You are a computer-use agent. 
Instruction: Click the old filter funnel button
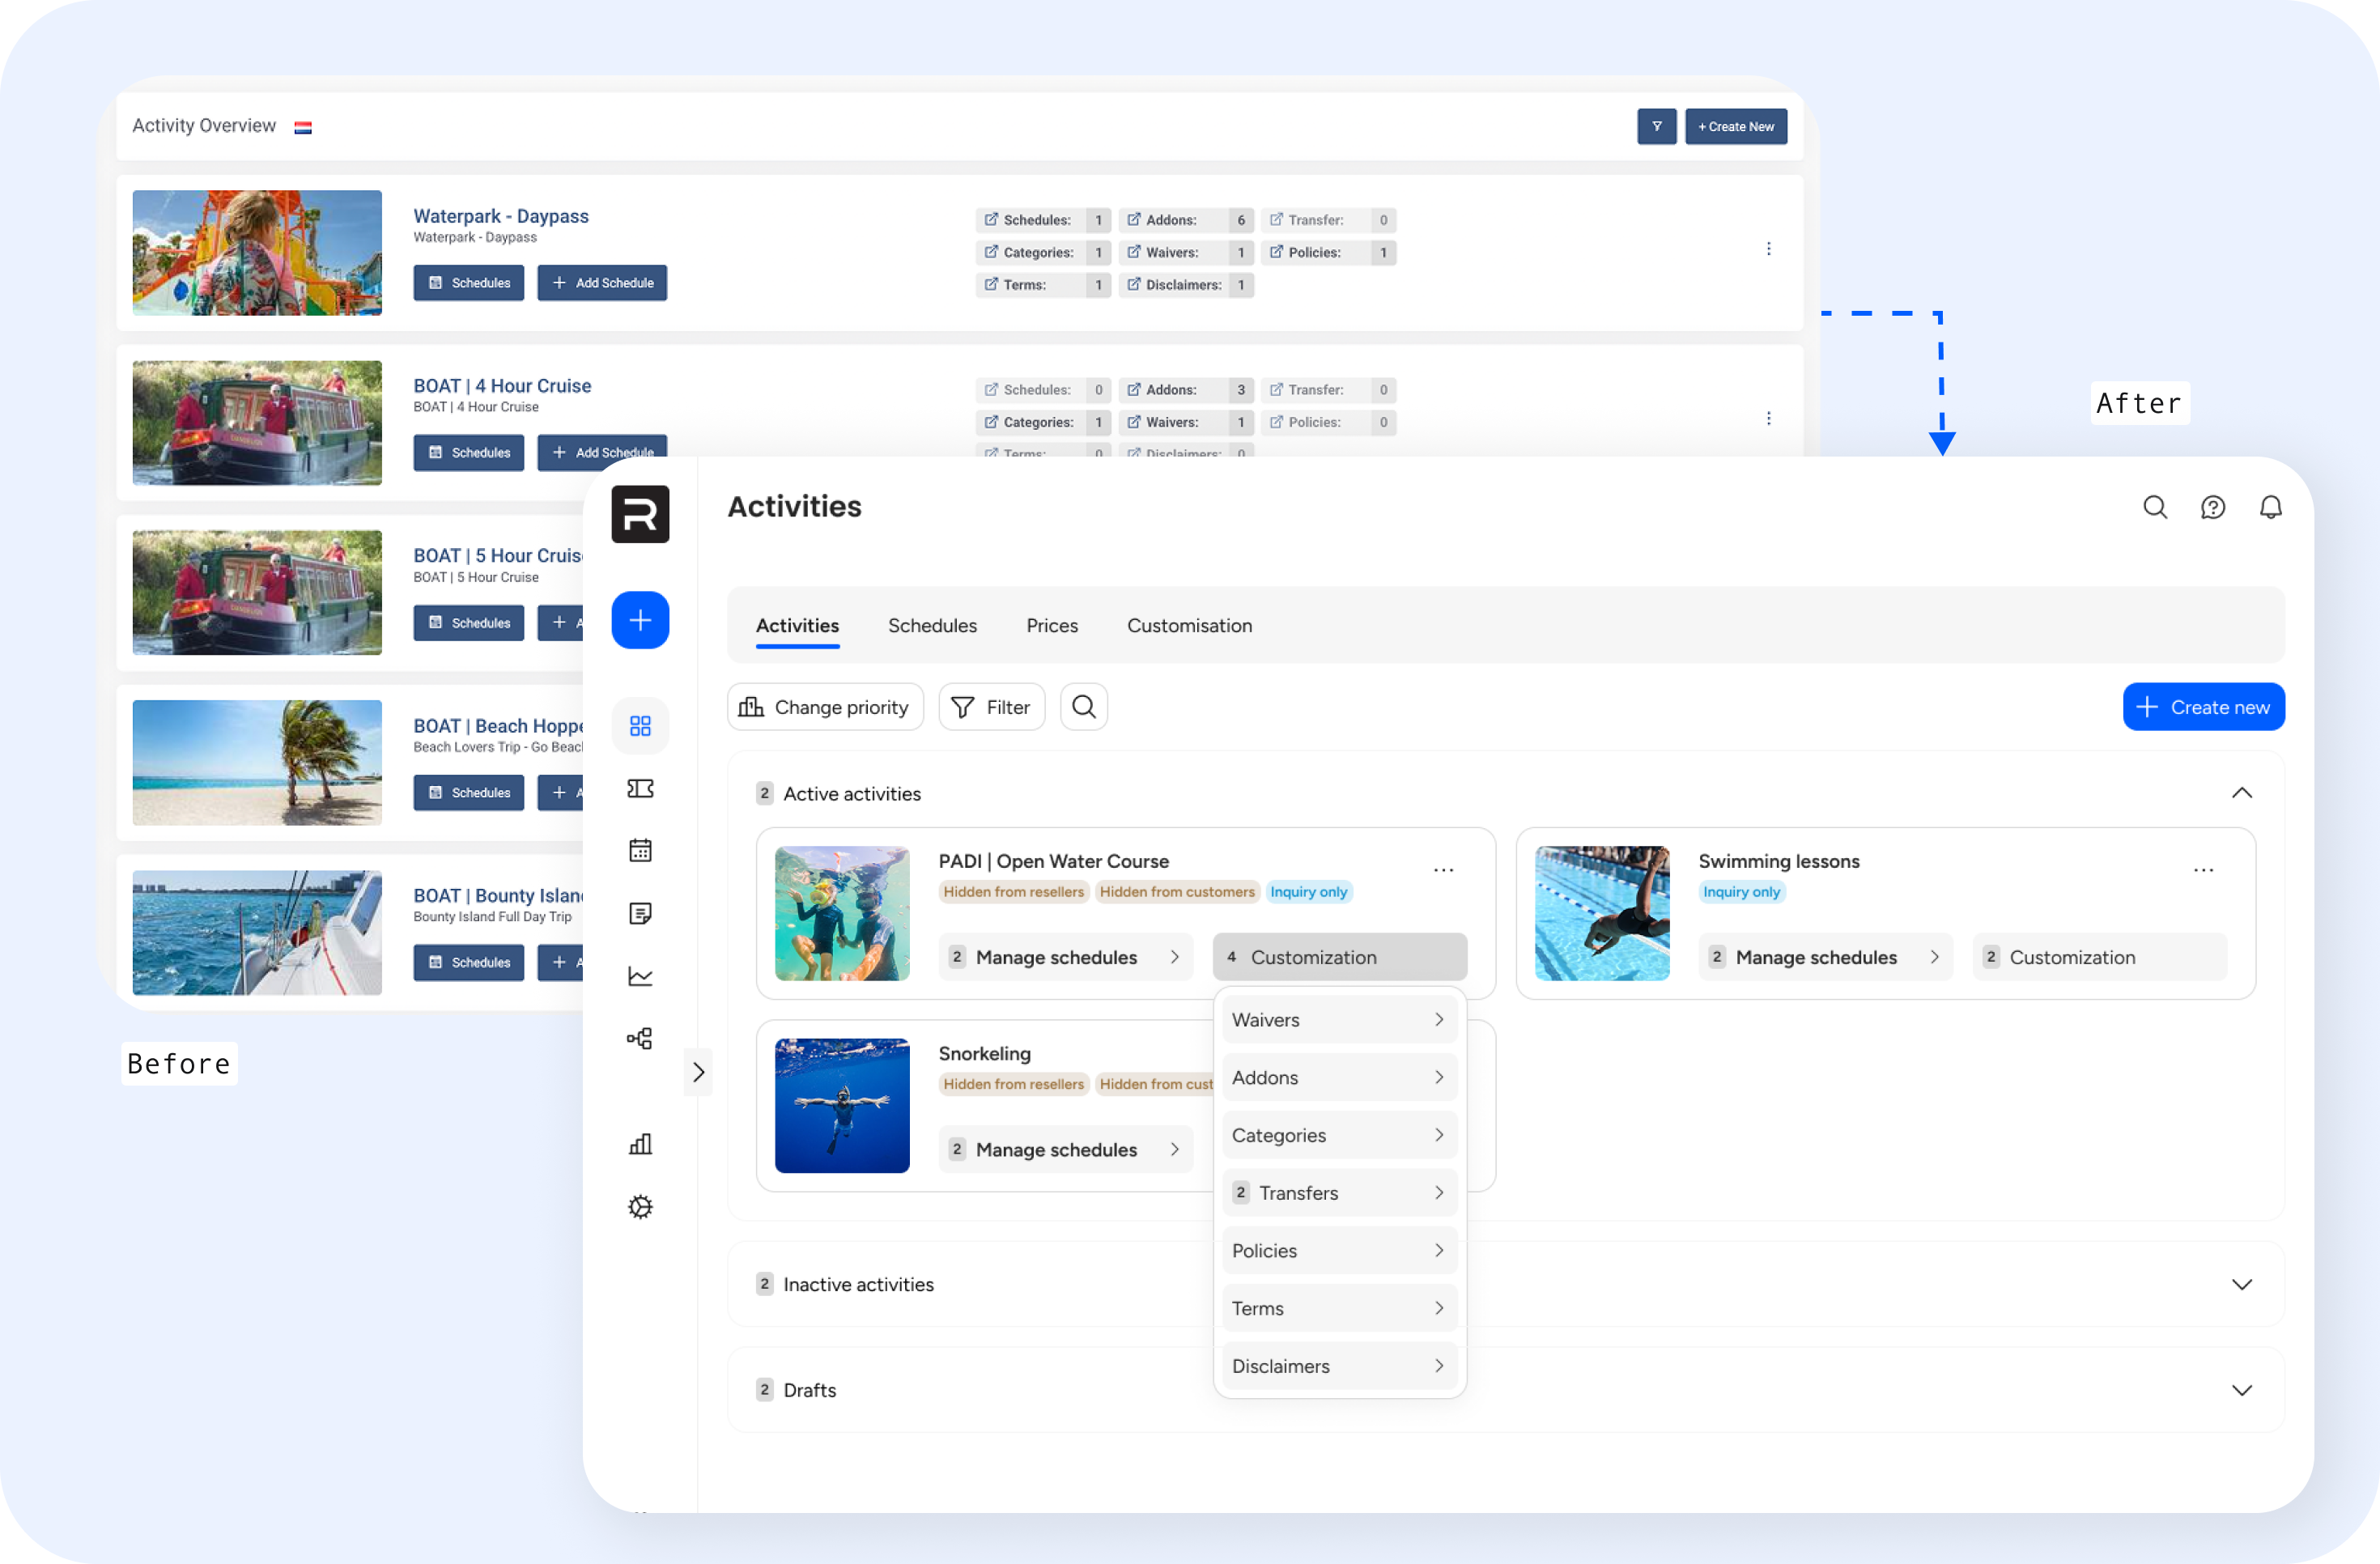click(1656, 127)
